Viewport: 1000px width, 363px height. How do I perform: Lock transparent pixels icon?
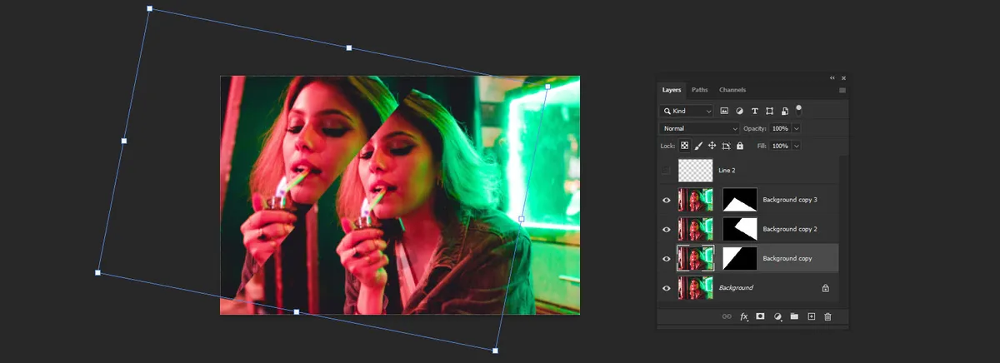click(685, 146)
